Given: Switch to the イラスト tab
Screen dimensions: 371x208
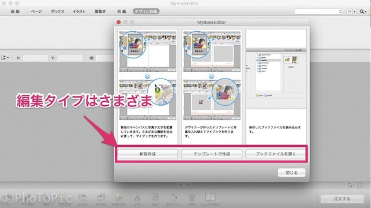Looking at the screenshot, I should click(79, 12).
